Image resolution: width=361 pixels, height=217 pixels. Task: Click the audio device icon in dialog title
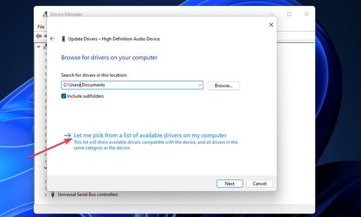(x=63, y=39)
